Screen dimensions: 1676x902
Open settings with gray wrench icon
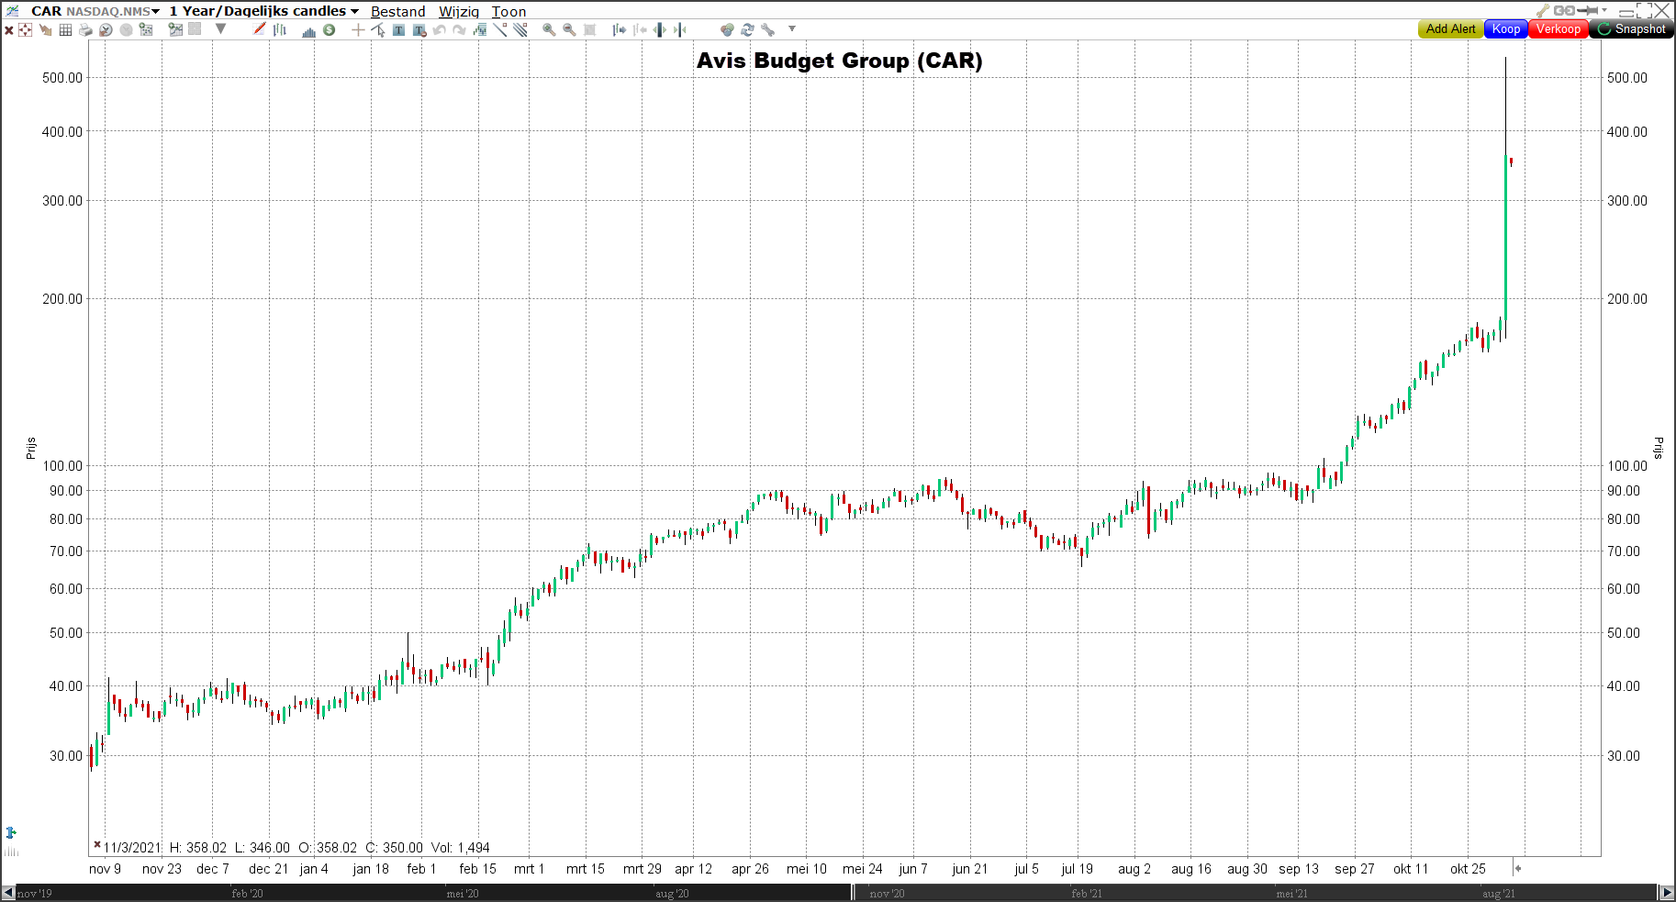(768, 29)
